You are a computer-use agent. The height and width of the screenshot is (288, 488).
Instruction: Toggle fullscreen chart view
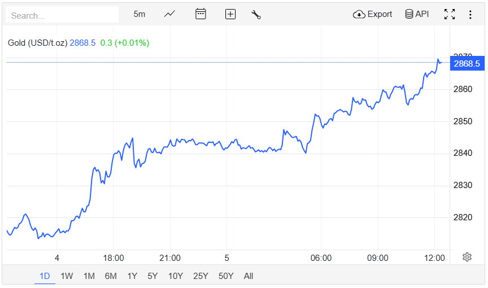click(450, 14)
